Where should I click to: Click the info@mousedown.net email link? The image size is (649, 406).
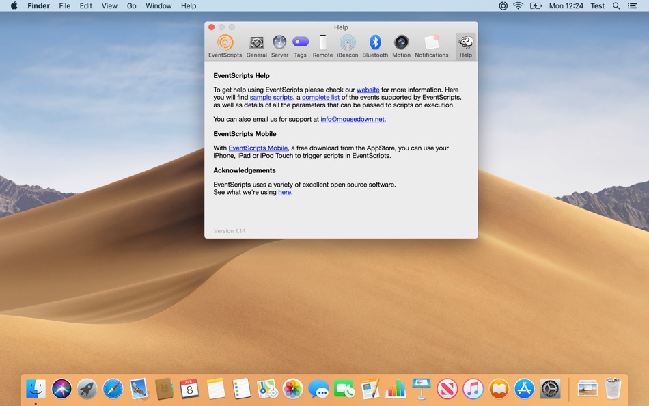pos(353,119)
